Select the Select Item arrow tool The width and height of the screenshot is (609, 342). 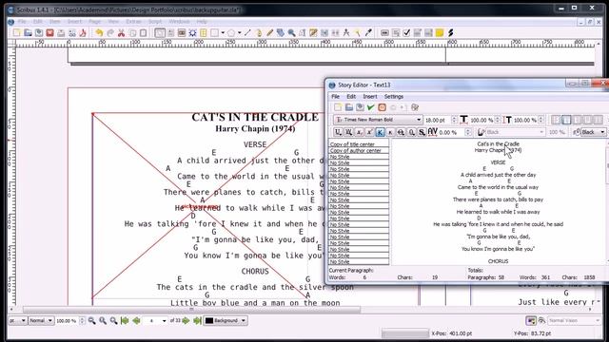[x=160, y=33]
